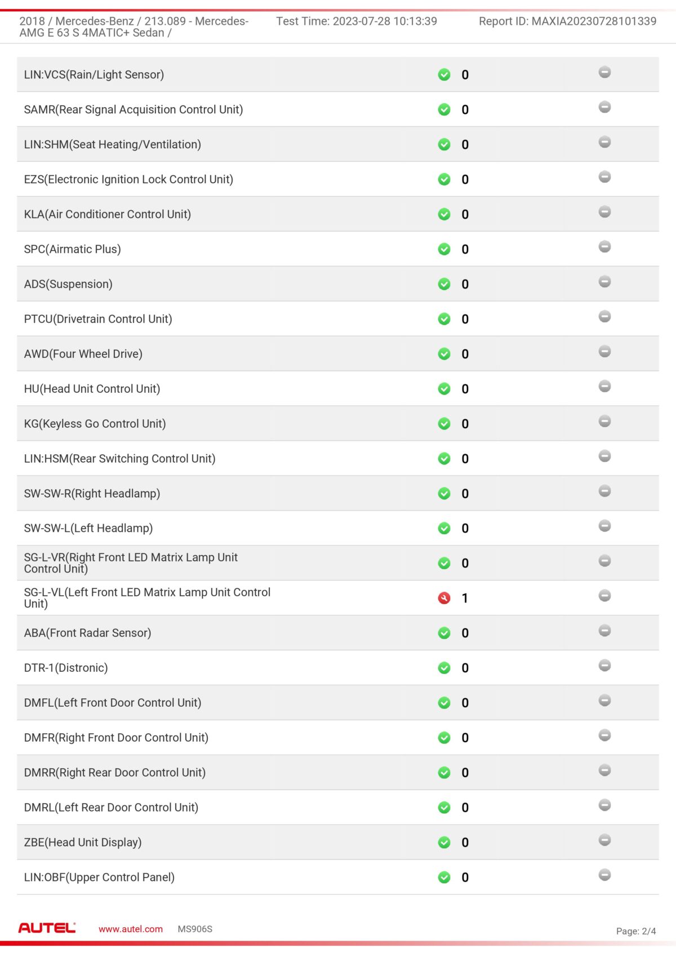Click the green check icon for LIN:VCS Rain/Light Sensor
This screenshot has height=957, width=676.
(x=444, y=74)
